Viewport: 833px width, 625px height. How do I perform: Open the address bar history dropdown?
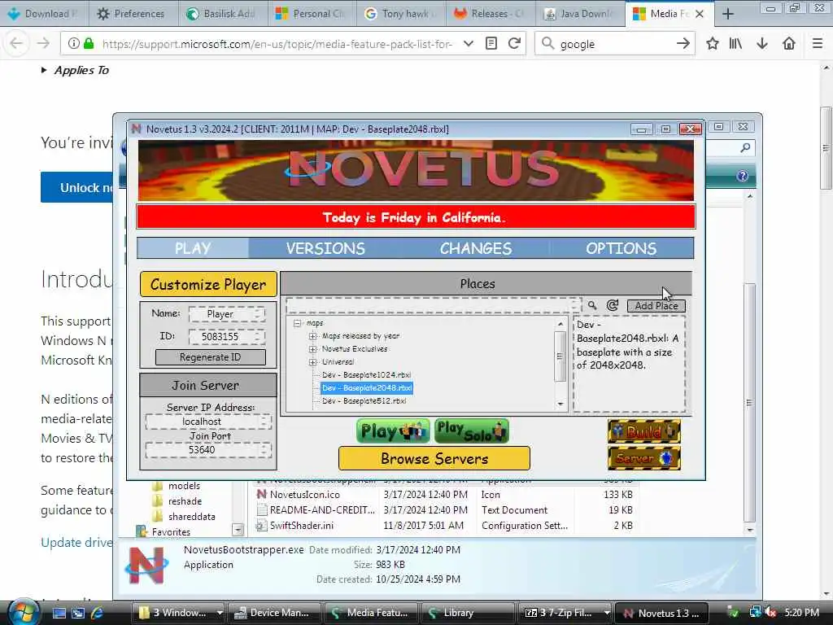(x=468, y=44)
